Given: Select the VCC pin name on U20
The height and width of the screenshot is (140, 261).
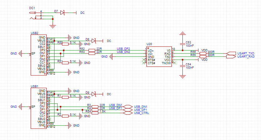Looking at the screenshot, I should click(167, 60).
